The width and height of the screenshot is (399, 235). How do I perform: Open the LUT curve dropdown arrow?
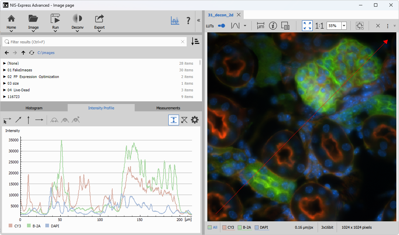(245, 26)
